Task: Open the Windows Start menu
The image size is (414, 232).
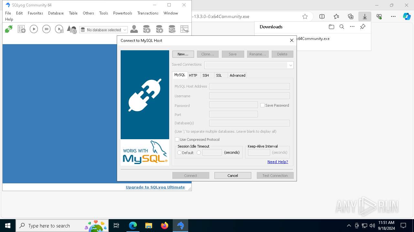Action: click(8, 226)
